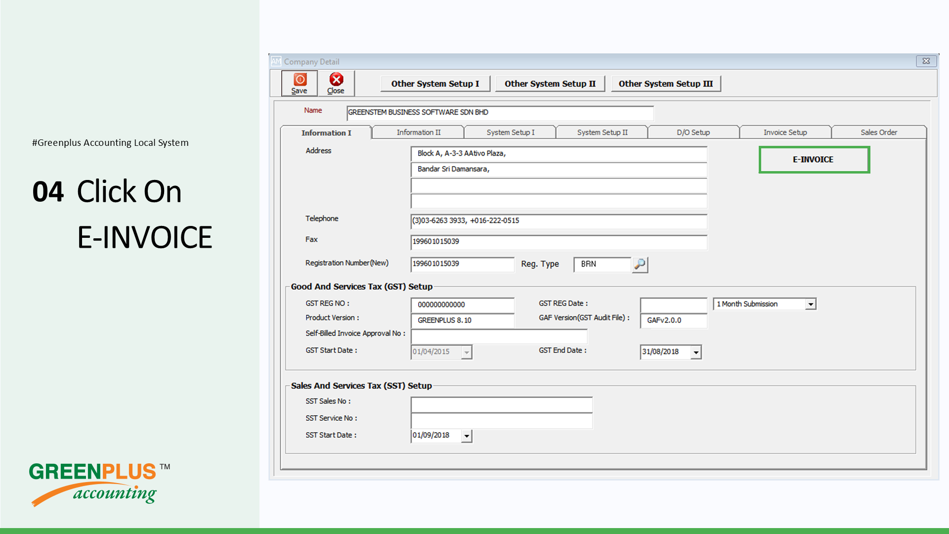Viewport: 949px width, 534px height.
Task: Click the Bandar Sri Damansara address field
Action: pos(559,170)
